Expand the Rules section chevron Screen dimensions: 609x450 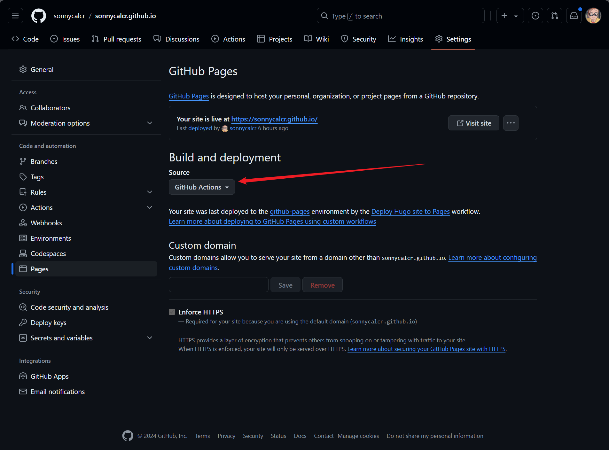point(150,192)
